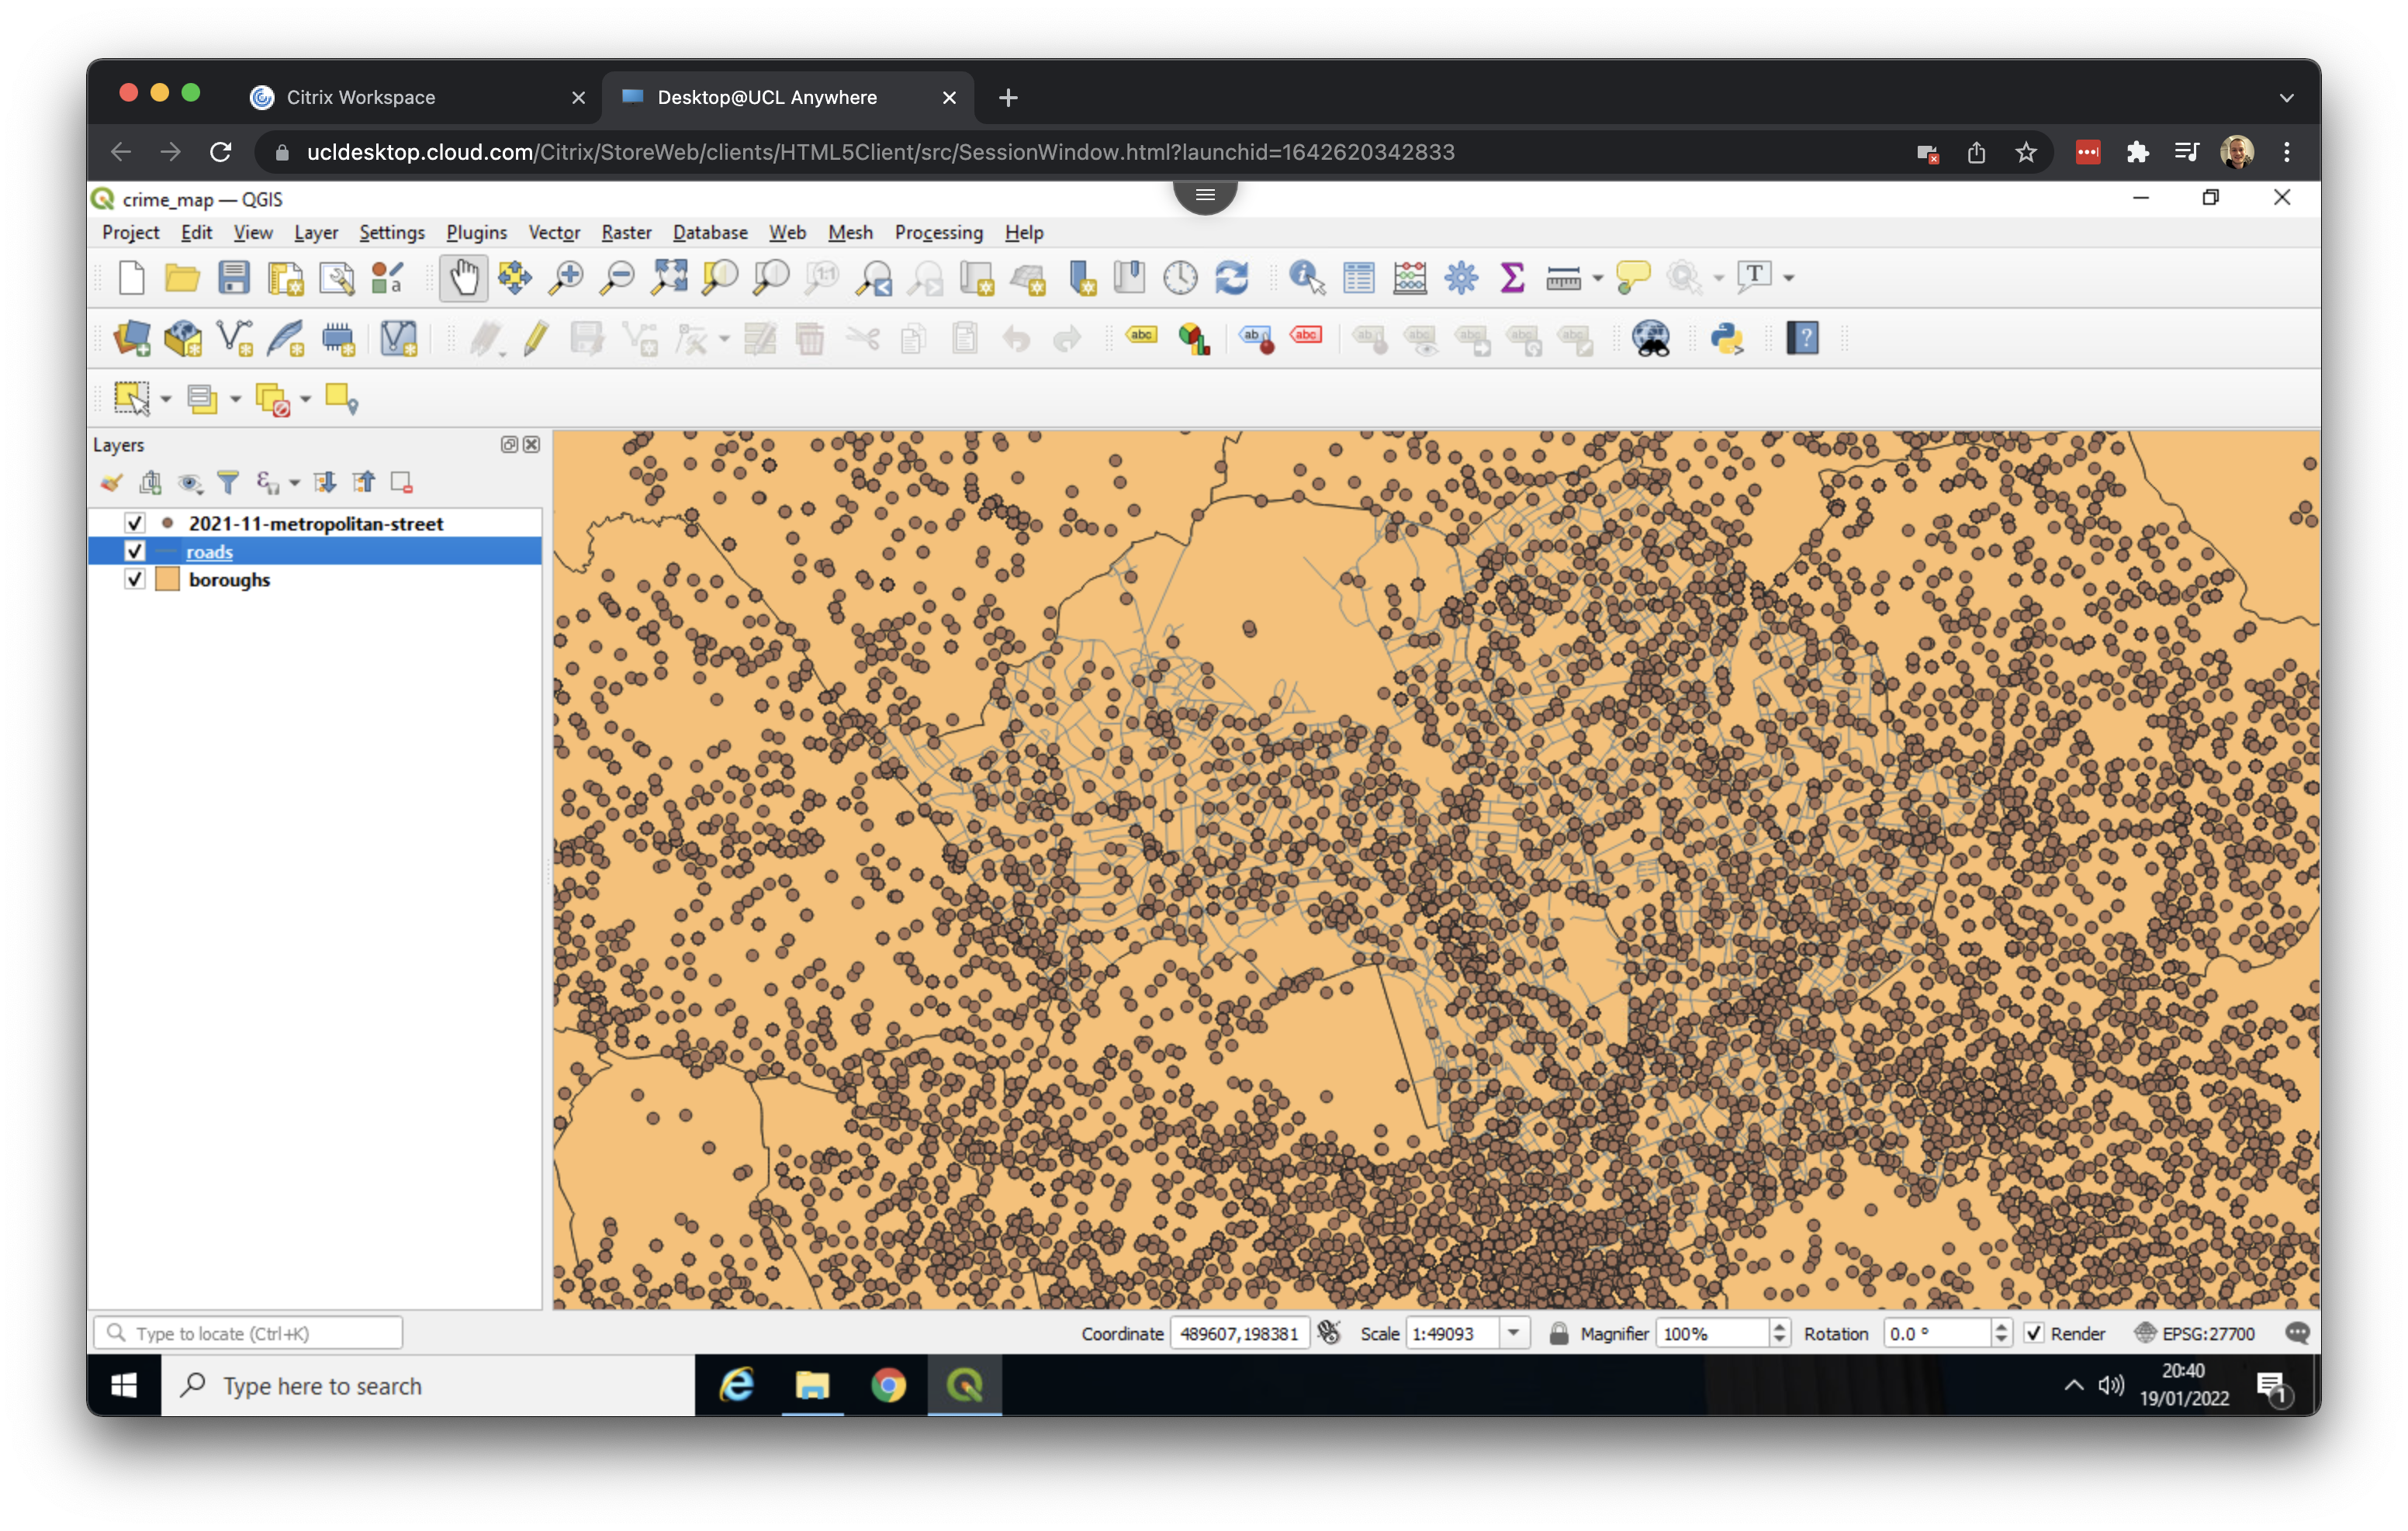
Task: Click the Zoom Full extent icon
Action: click(x=669, y=278)
